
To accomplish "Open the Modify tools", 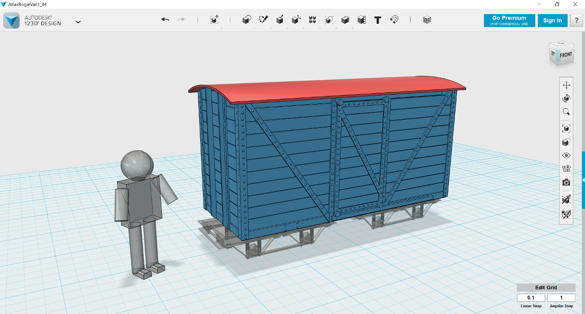I will [296, 20].
